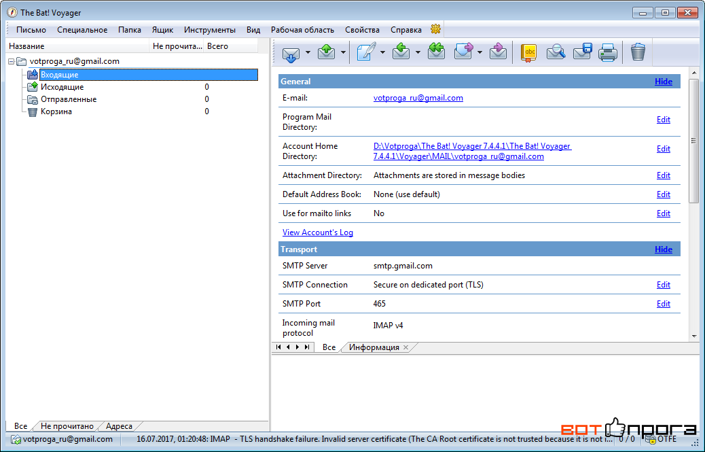705x452 pixels.
Task: Collapse the votproga_ru@gmail.com account tree
Action: click(x=12, y=62)
